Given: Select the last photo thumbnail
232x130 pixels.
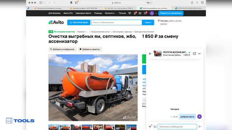Looking at the screenshot, I should click(131, 127).
